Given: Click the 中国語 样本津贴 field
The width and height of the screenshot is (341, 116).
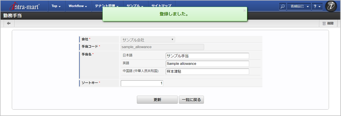Looking at the screenshot, I should pos(207,71).
